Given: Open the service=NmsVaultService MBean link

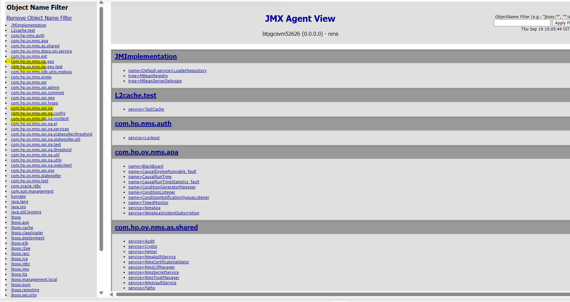Looking at the screenshot, I should coord(152,283).
